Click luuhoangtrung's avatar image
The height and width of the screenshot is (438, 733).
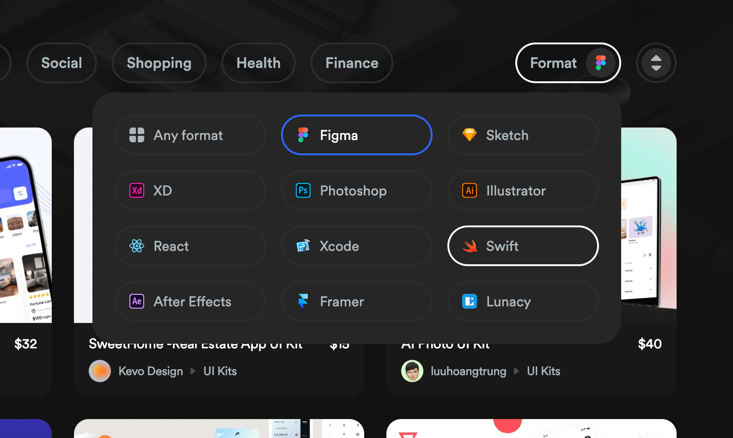(412, 371)
